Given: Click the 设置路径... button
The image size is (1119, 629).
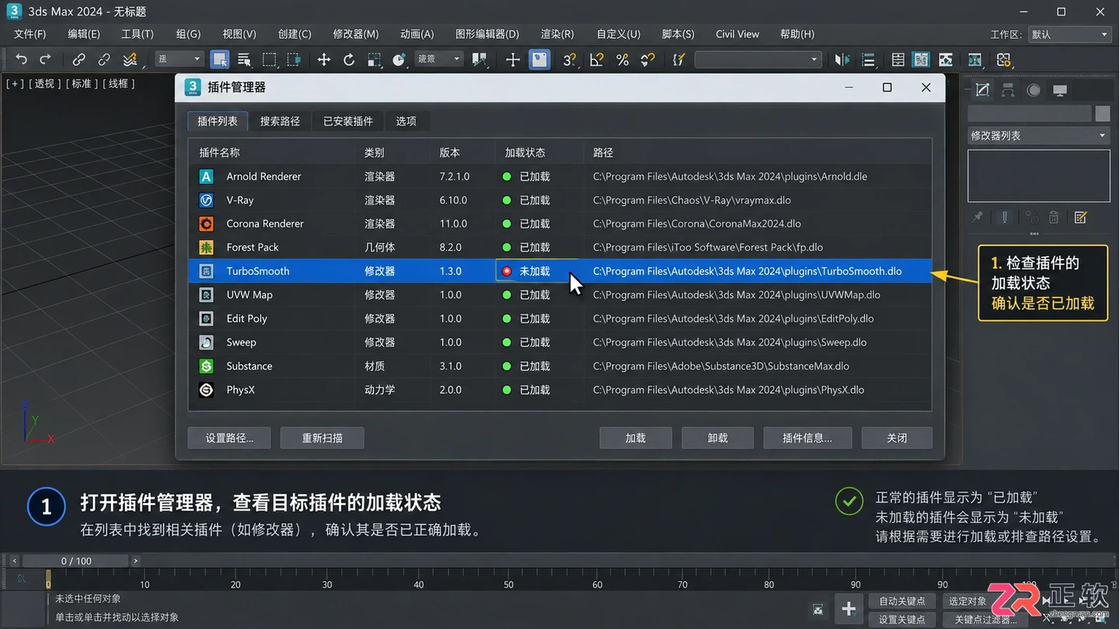Looking at the screenshot, I should (229, 438).
